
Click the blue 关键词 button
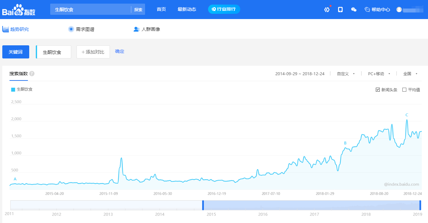click(x=16, y=52)
